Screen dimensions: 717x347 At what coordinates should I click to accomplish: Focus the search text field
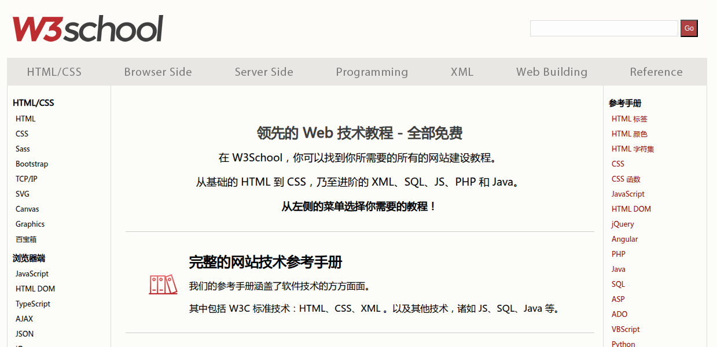coord(604,28)
